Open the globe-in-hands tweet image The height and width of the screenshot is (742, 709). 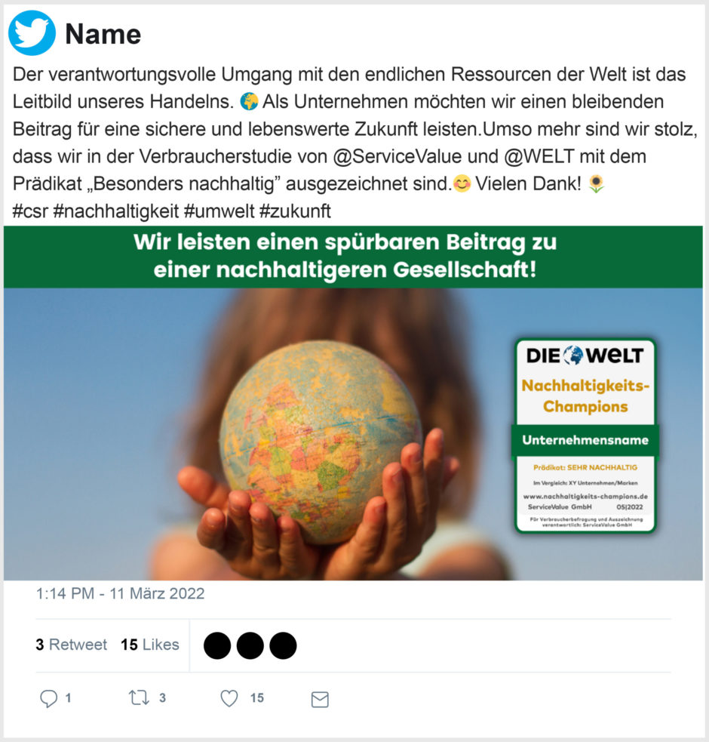pos(353,403)
